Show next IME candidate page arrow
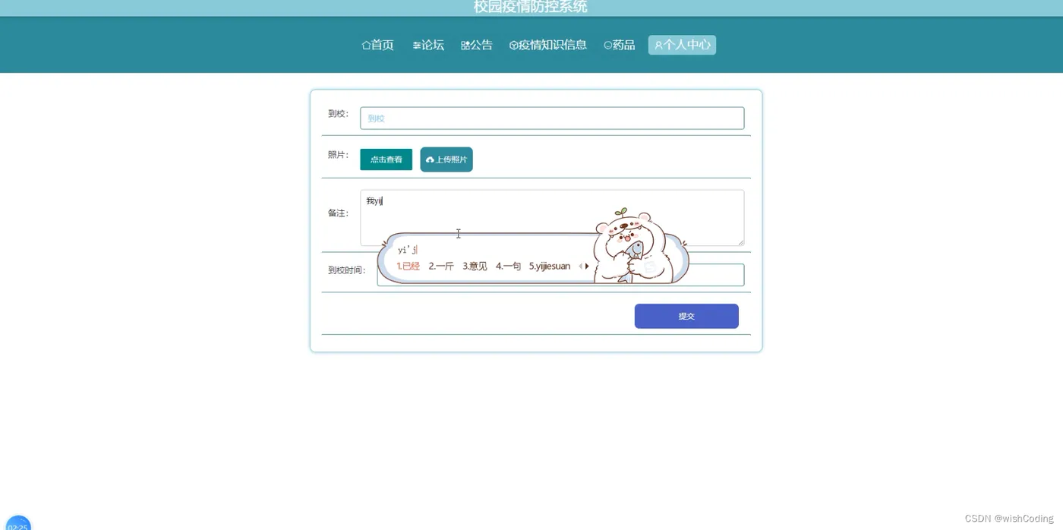1063x530 pixels. [587, 267]
